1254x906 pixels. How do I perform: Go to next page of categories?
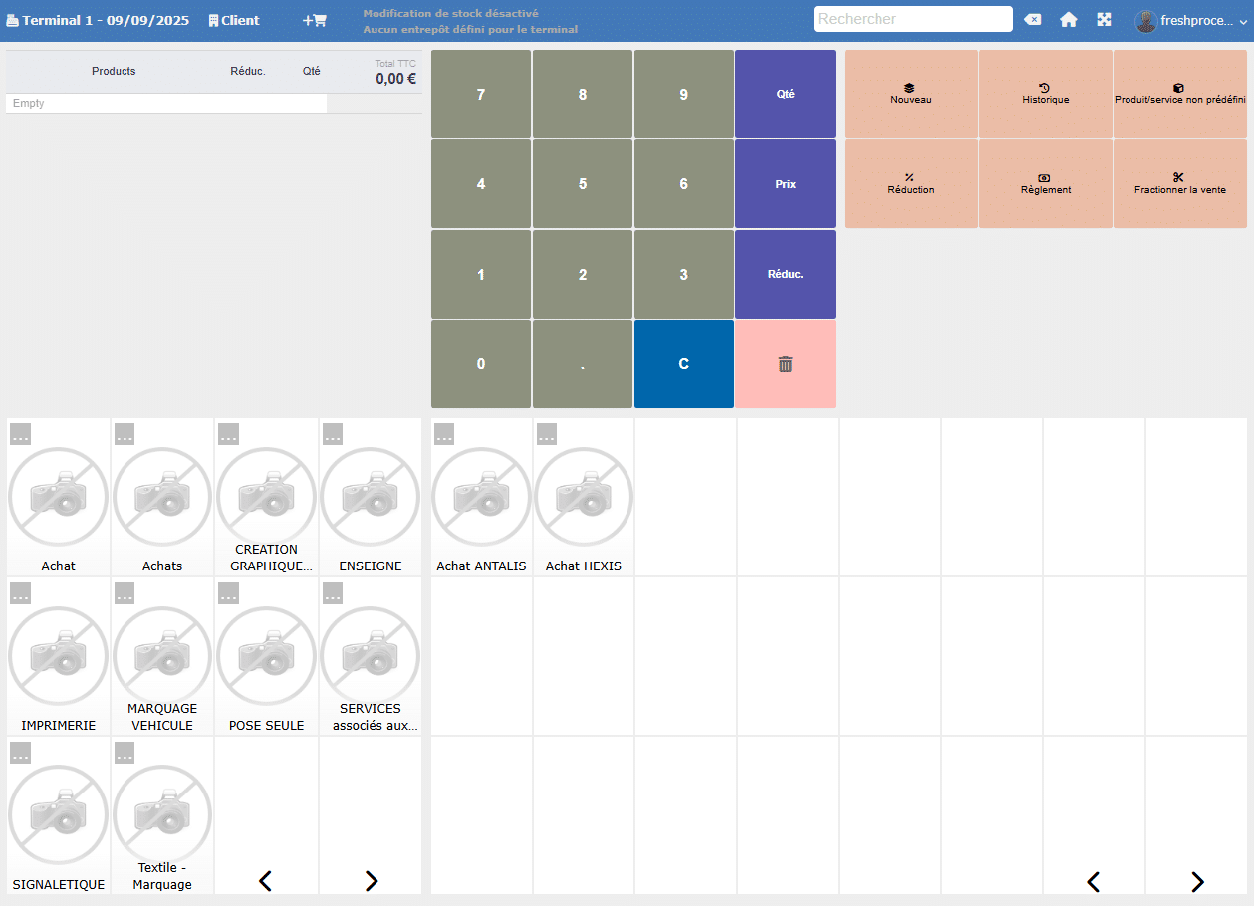[371, 880]
